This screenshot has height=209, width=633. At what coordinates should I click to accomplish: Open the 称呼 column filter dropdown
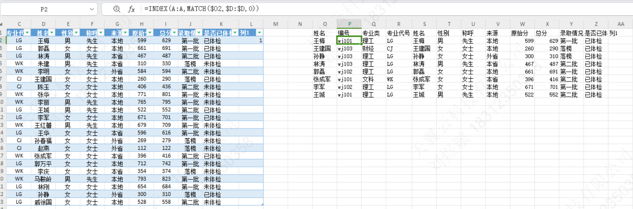coord(101,33)
